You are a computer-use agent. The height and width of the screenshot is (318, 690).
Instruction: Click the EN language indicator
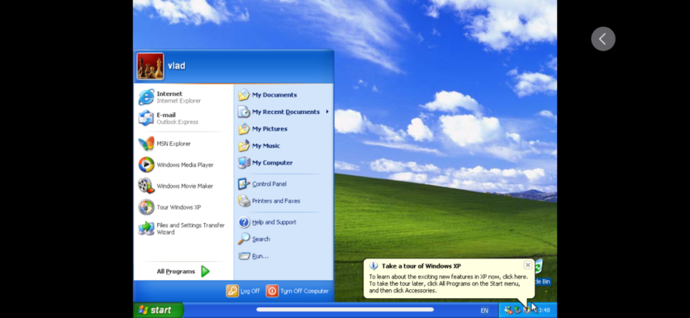484,311
